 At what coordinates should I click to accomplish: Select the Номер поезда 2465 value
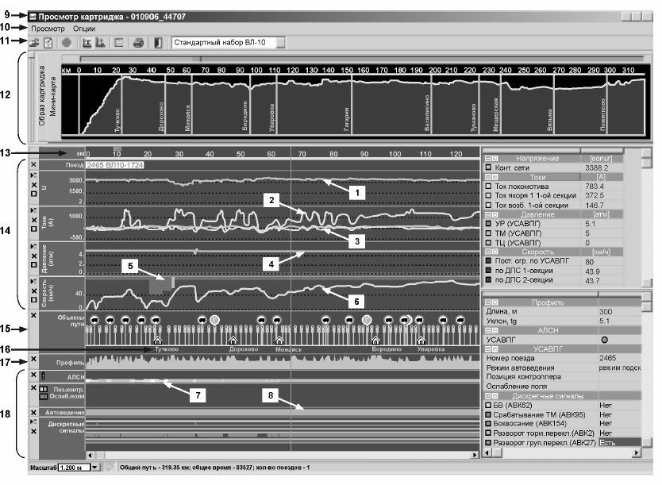[x=607, y=358]
